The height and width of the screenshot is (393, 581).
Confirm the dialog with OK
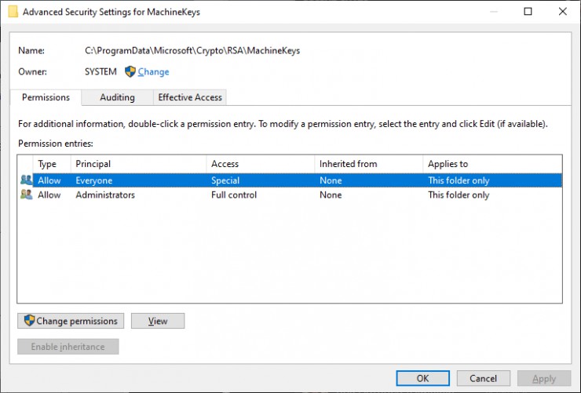(x=422, y=378)
